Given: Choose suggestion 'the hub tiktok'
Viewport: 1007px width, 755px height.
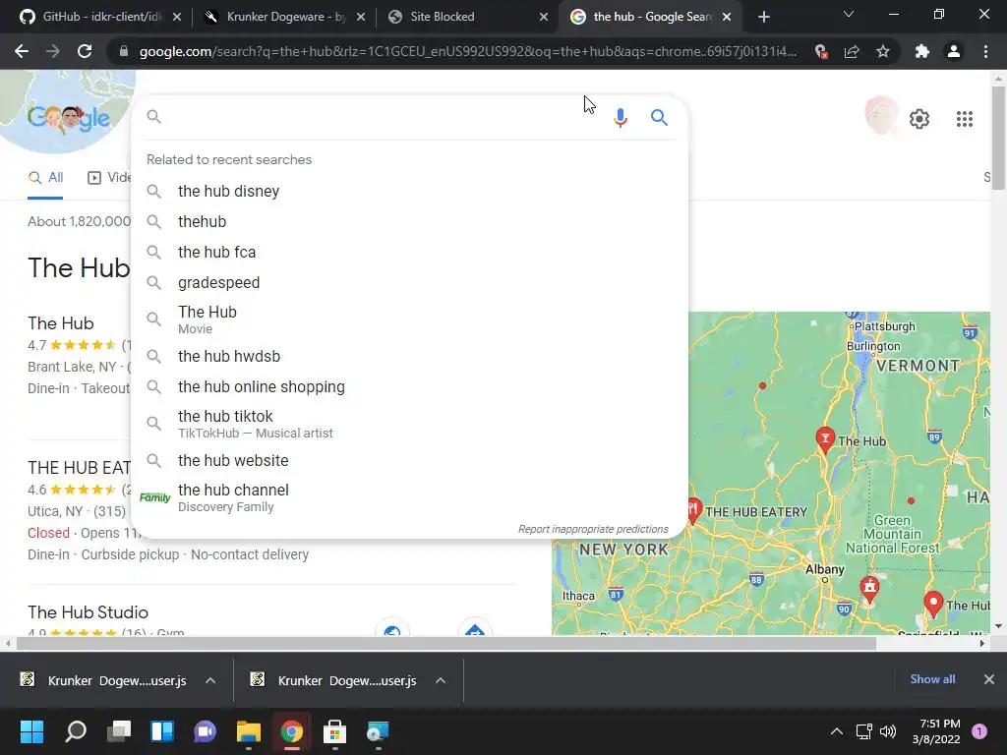Looking at the screenshot, I should (409, 424).
